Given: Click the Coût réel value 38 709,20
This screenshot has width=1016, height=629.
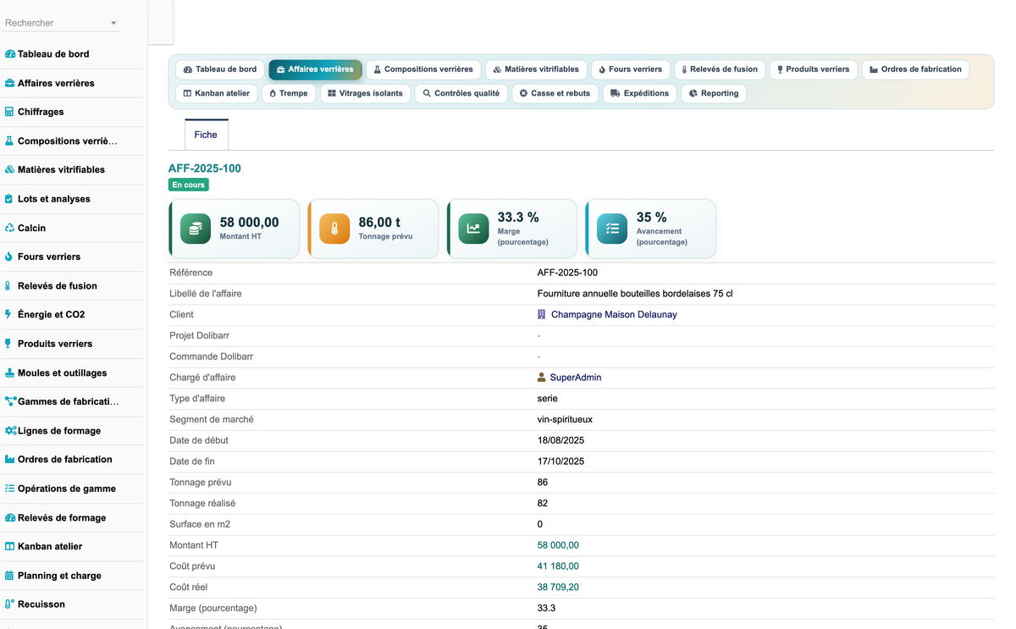Looking at the screenshot, I should (558, 588).
